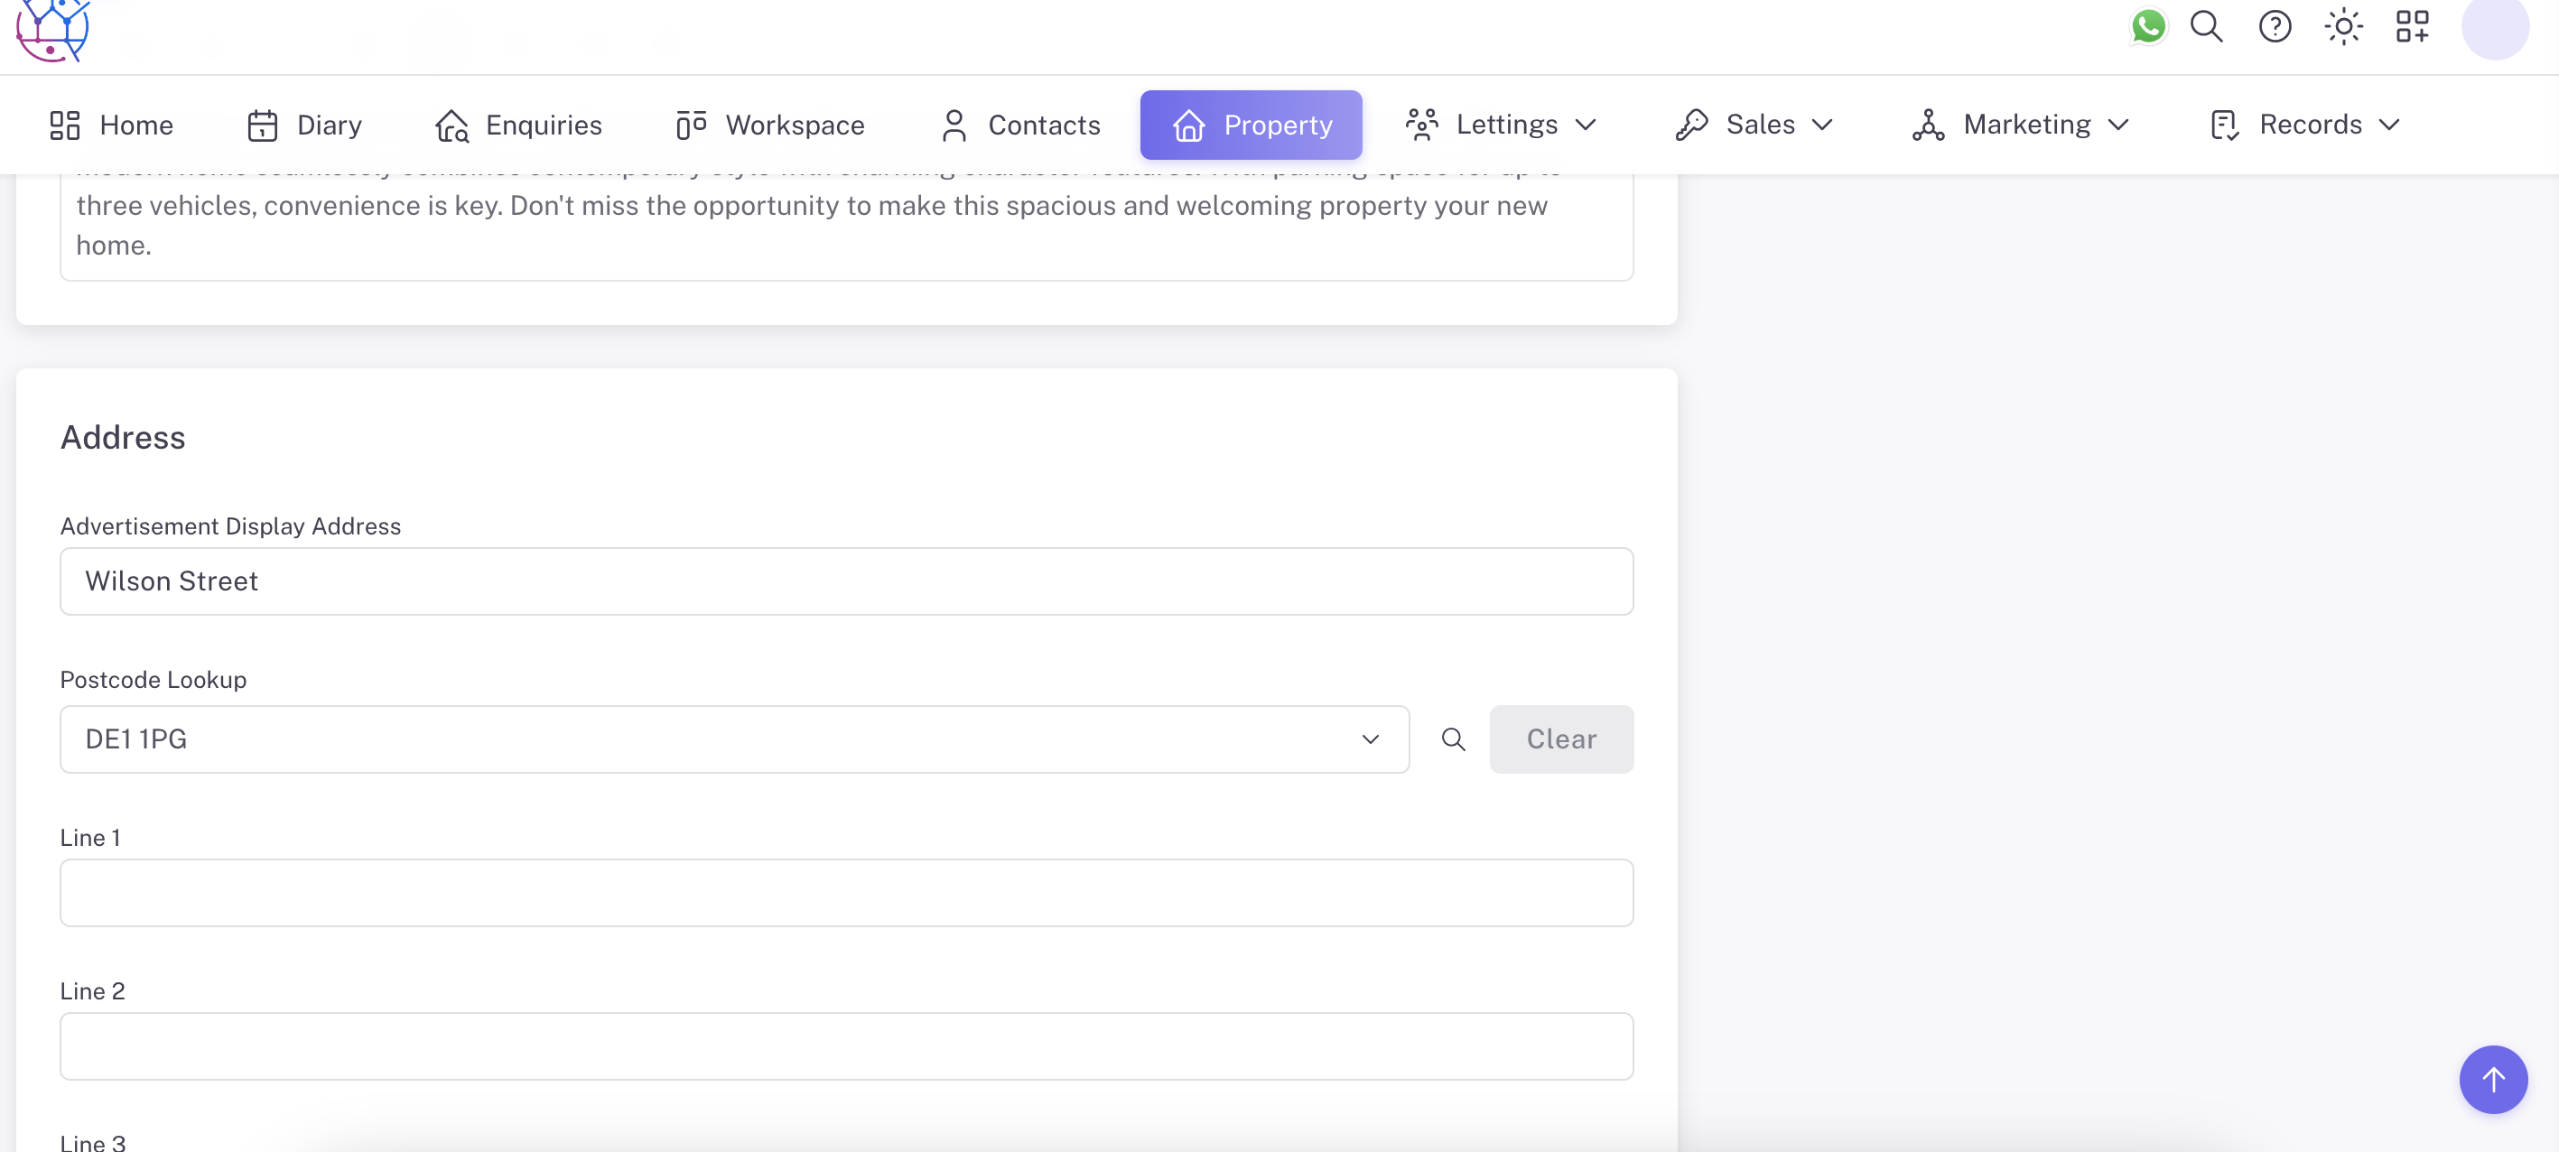Expand the Lettings dropdown chevron
The image size is (2559, 1152).
tap(1587, 125)
